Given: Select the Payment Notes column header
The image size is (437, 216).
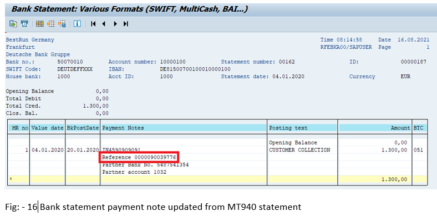Looking at the screenshot, I should (x=184, y=128).
